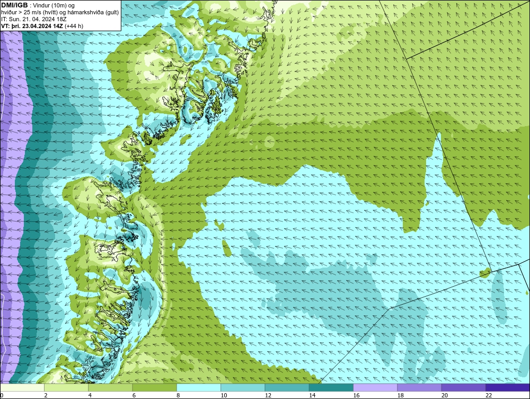Viewport: 530px width, 399px height.
Task: Click the 14–16 m/s dark teal legend swatch
Action: 331,387
